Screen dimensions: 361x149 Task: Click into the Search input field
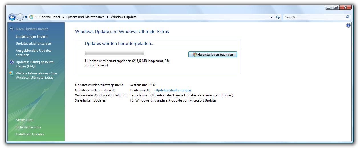point(314,17)
